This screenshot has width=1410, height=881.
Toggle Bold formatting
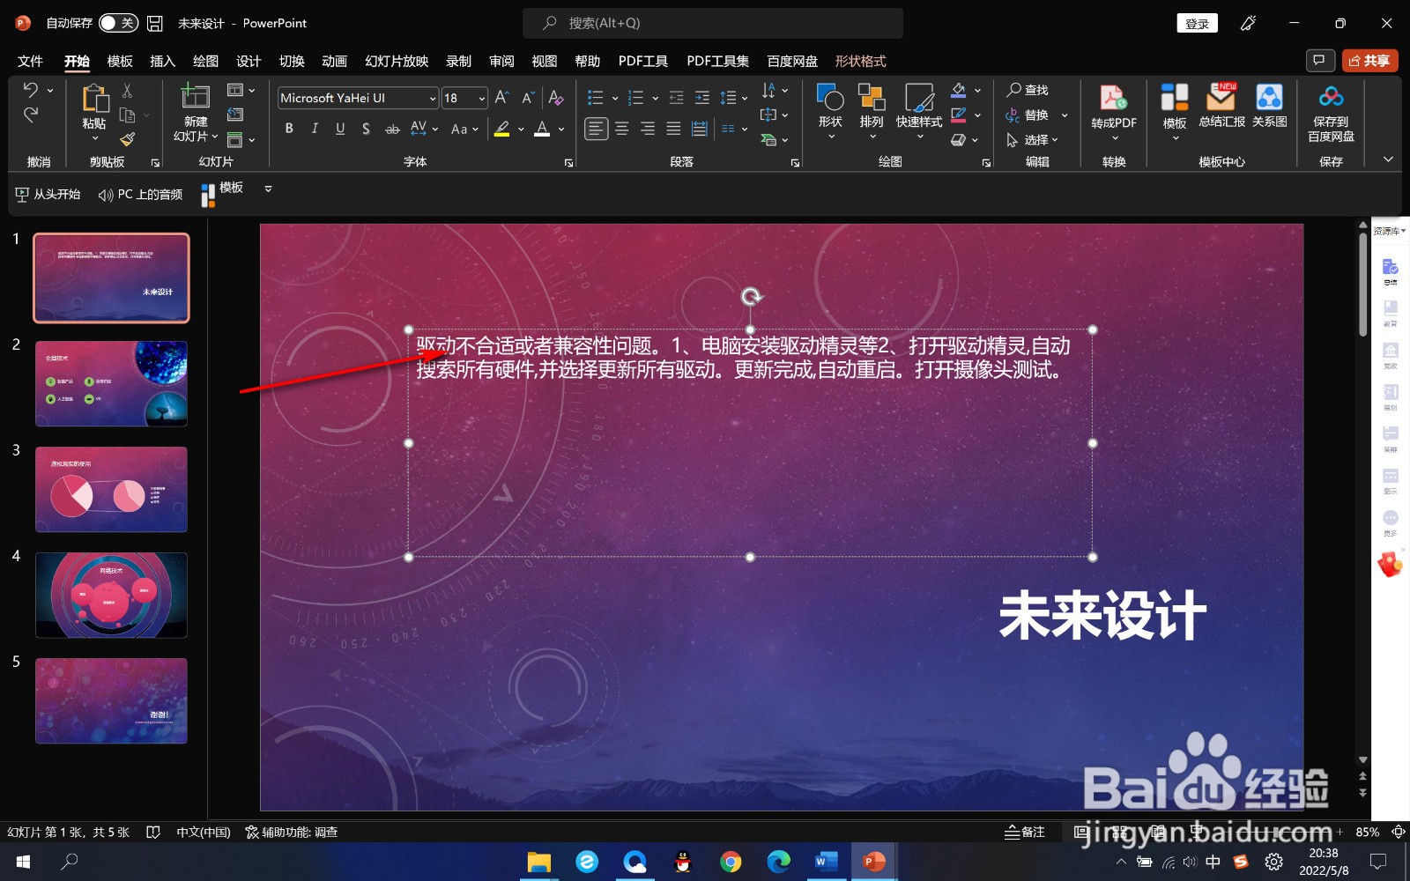click(289, 129)
